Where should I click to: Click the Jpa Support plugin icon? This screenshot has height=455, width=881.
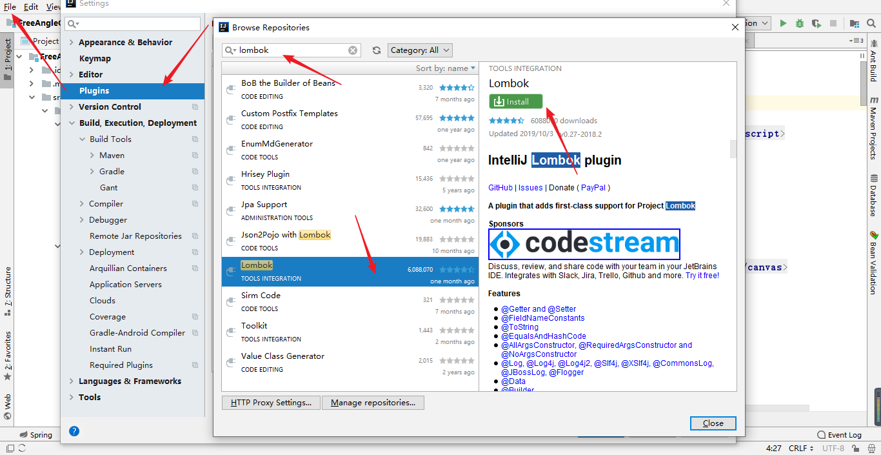coord(230,211)
